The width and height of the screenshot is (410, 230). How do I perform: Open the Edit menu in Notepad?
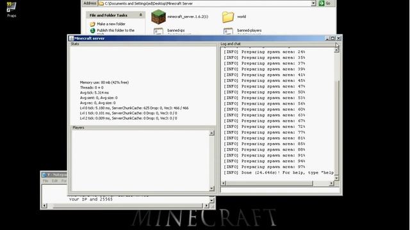click(x=54, y=181)
